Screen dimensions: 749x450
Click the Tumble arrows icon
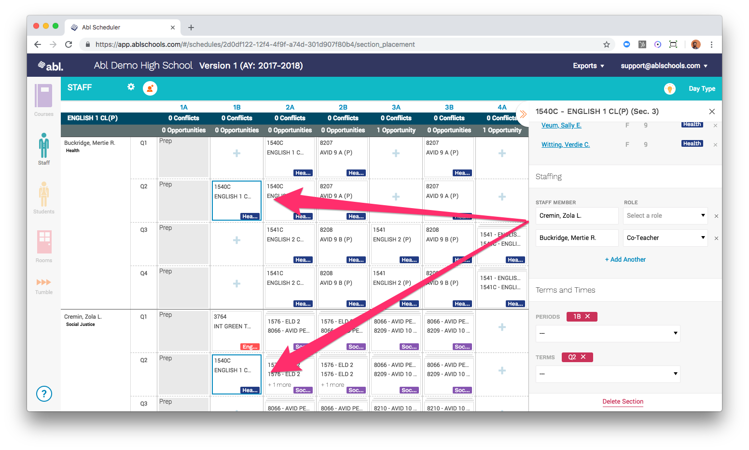pyautogui.click(x=43, y=283)
